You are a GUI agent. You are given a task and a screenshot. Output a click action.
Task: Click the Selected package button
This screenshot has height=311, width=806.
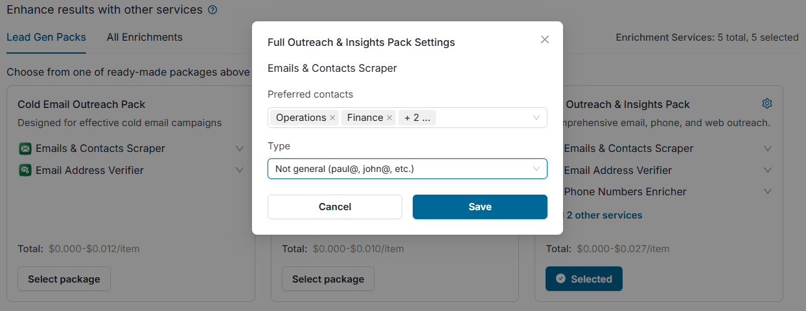(584, 279)
